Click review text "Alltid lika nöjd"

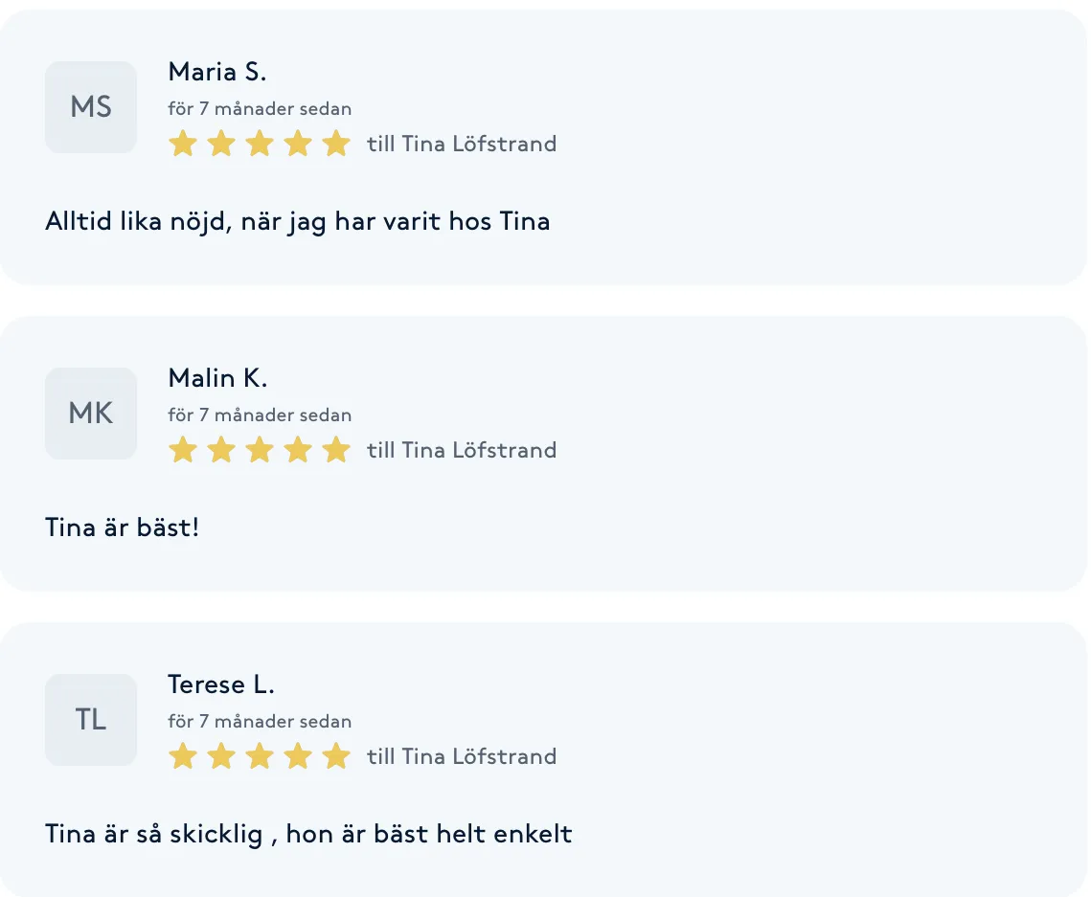[297, 222]
